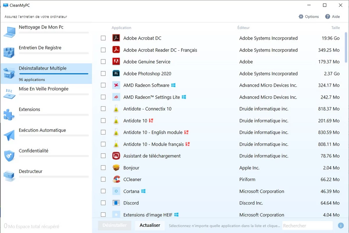The height and width of the screenshot is (233, 349).
Task: Click the Adobe Acrobat Reader DC icon
Action: [x=116, y=50]
